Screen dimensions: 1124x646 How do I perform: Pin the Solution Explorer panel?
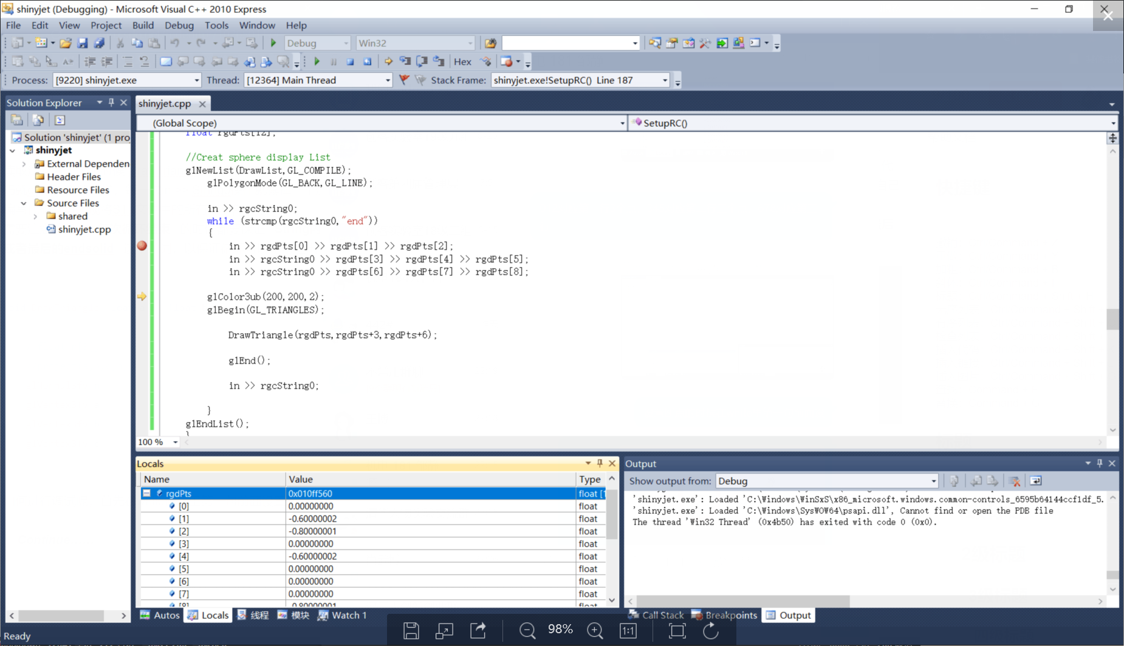(x=111, y=103)
